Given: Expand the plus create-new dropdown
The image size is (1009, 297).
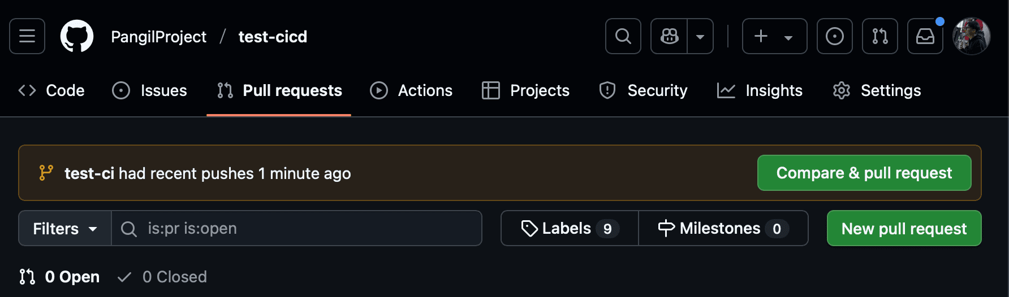Looking at the screenshot, I should point(775,36).
